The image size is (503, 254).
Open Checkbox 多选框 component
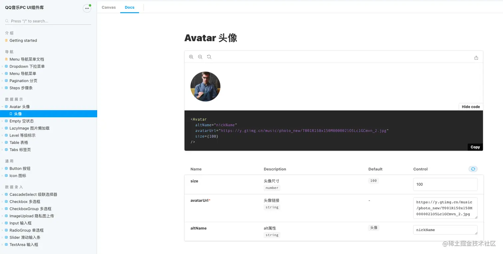pyautogui.click(x=25, y=202)
